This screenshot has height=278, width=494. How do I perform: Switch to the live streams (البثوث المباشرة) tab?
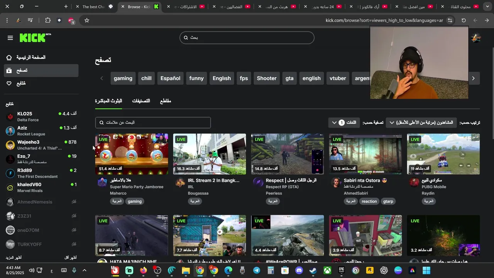pyautogui.click(x=108, y=101)
